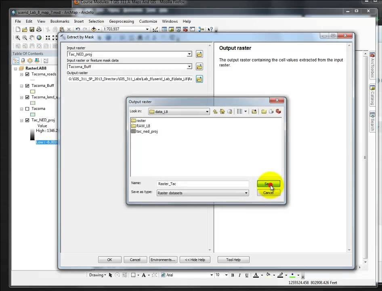This screenshot has width=382, height=291.
Task: Open the map scale dropdown
Action: coord(147,29)
